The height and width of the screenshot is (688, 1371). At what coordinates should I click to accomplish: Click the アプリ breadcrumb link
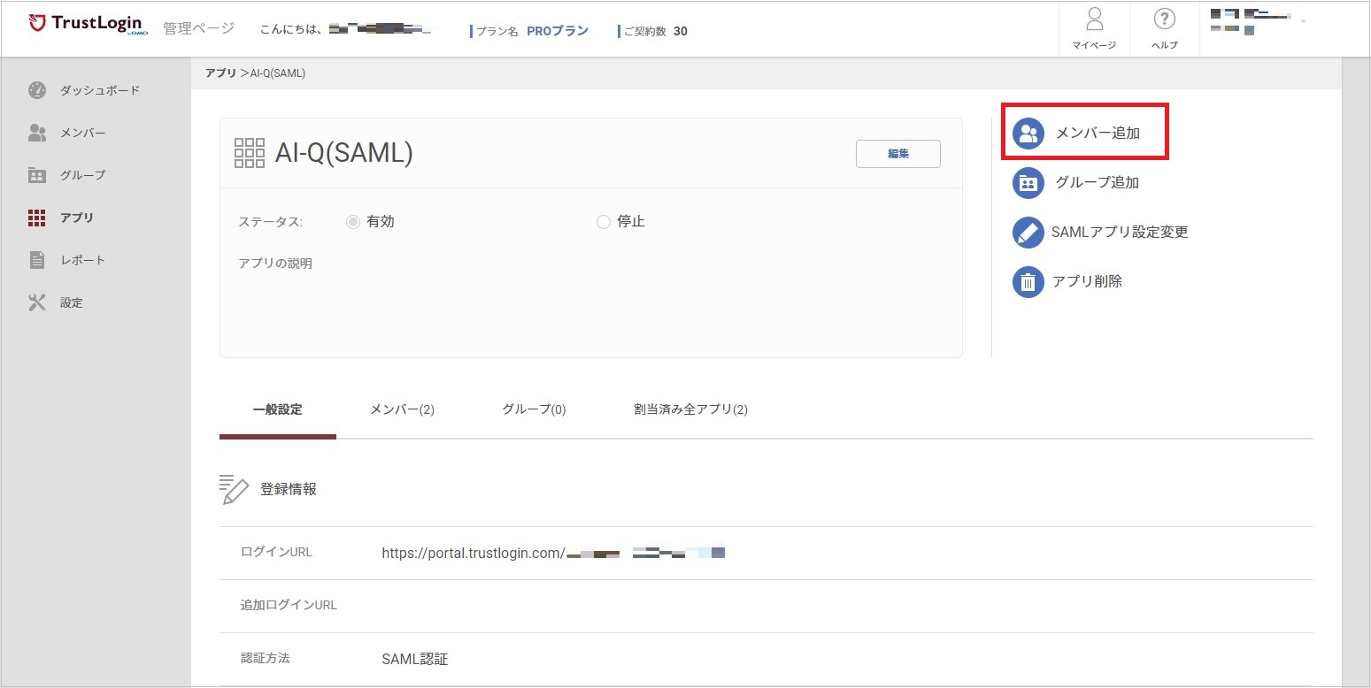click(x=220, y=73)
